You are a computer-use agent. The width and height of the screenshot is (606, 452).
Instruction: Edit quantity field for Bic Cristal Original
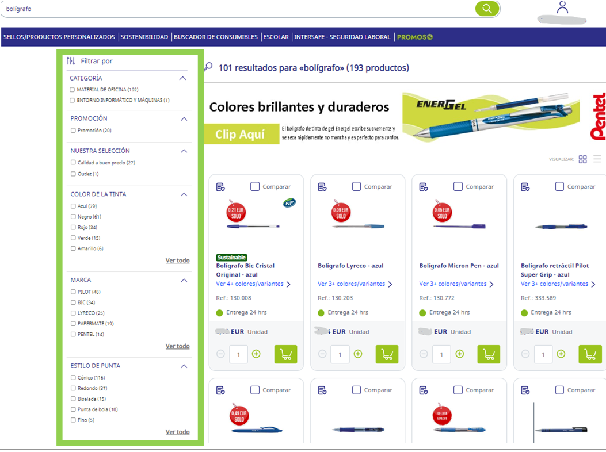238,354
